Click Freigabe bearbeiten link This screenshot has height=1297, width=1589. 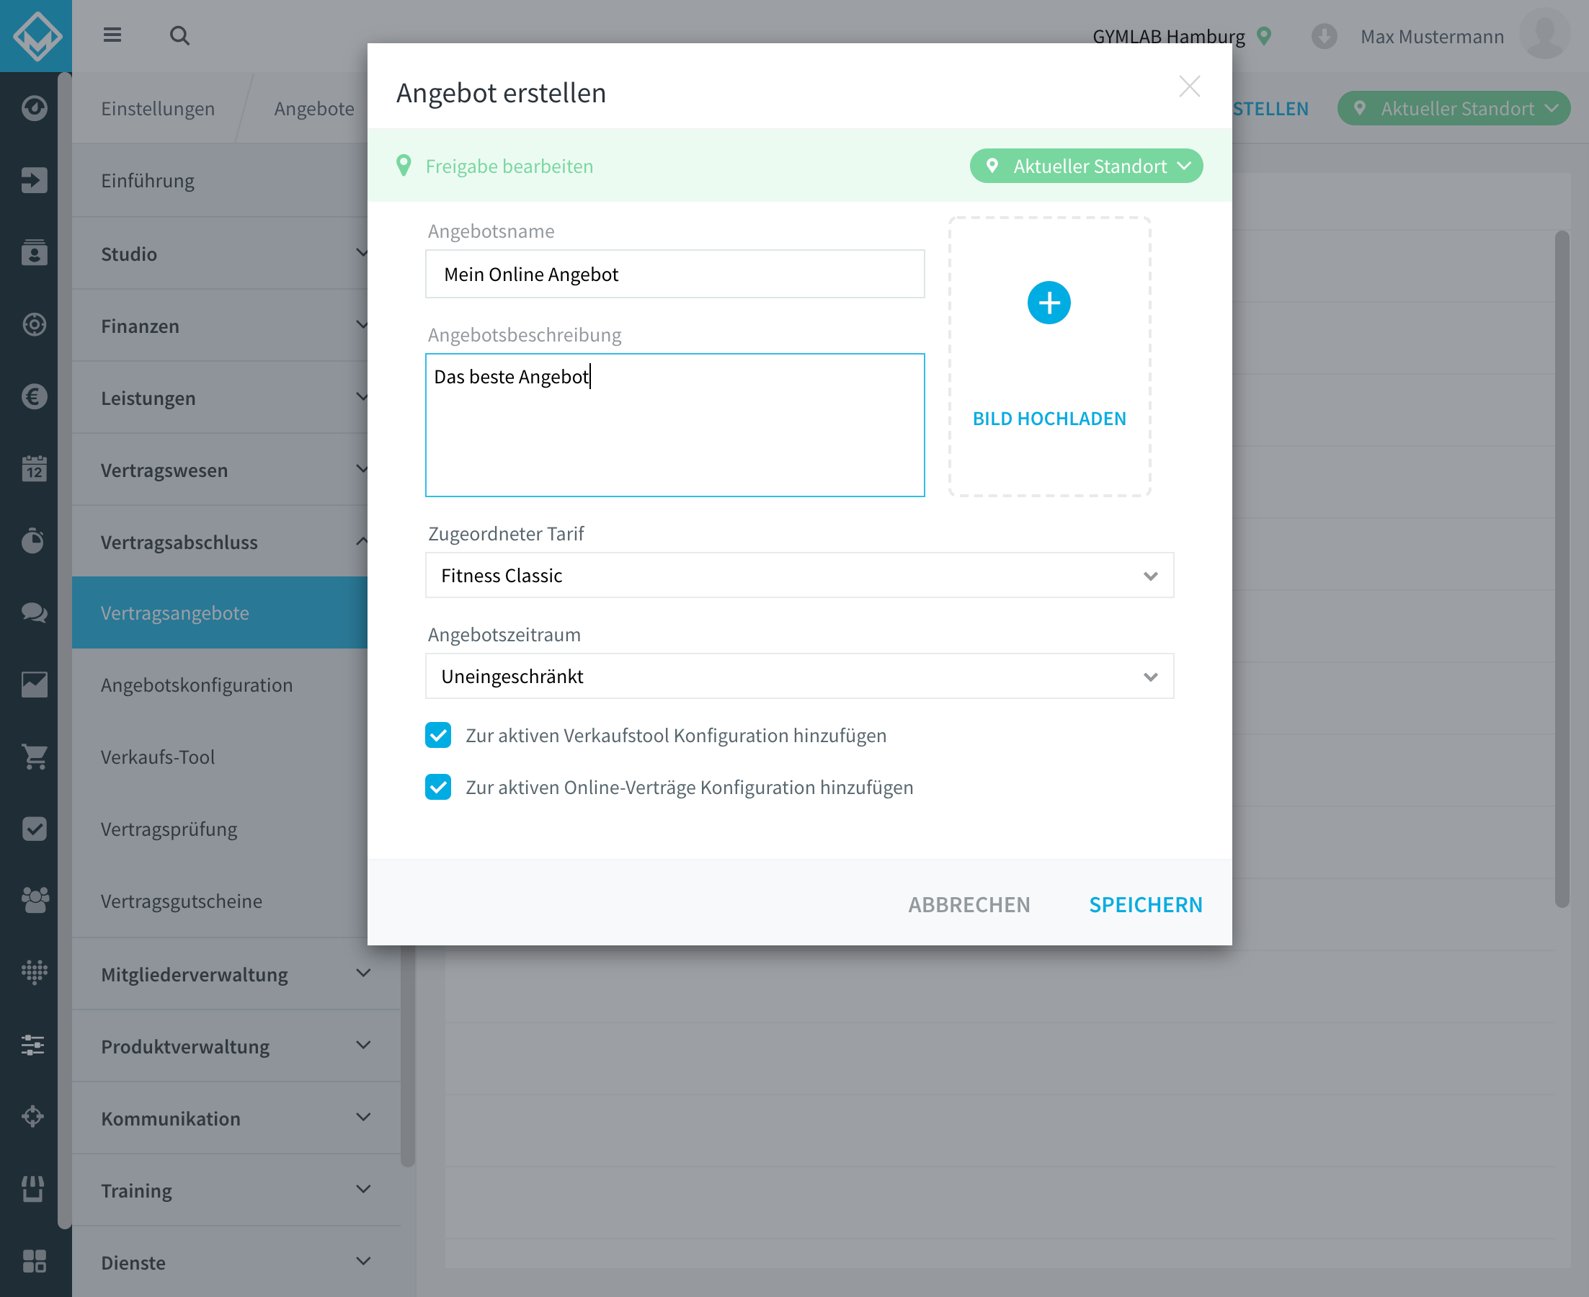pyautogui.click(x=509, y=166)
